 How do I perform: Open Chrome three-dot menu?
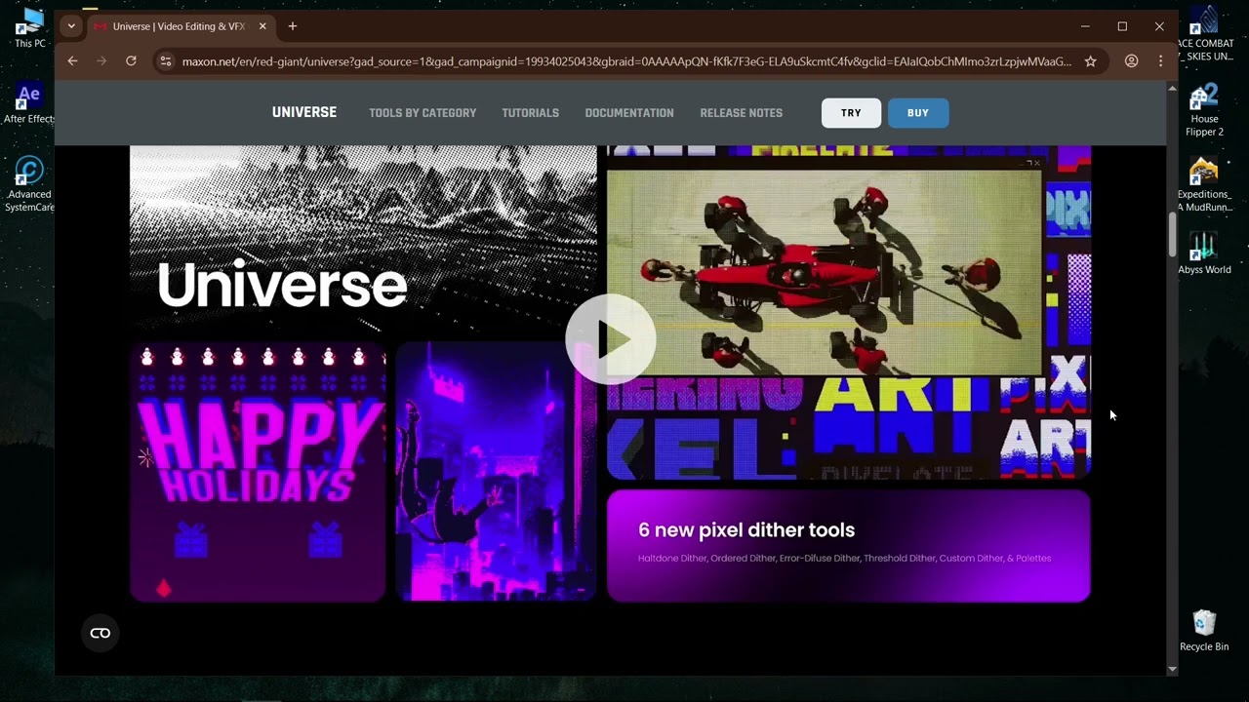click(1160, 61)
